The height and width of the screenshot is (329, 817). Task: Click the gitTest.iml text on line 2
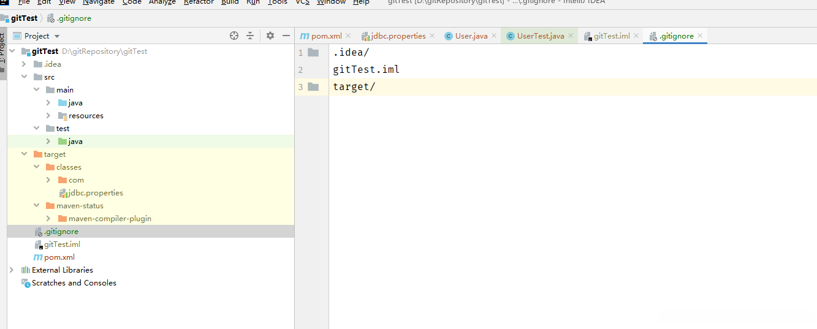[x=366, y=70]
